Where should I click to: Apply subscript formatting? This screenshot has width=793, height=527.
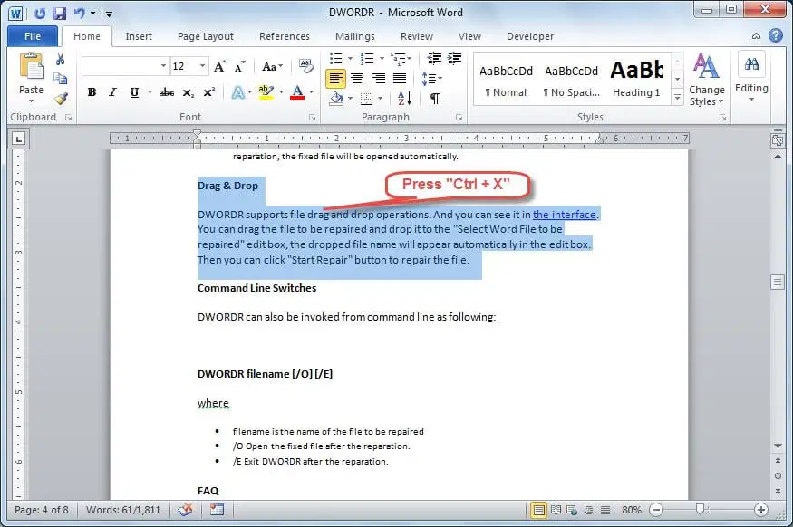[189, 92]
